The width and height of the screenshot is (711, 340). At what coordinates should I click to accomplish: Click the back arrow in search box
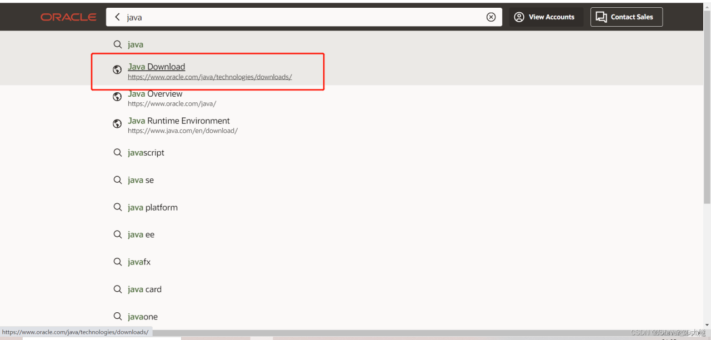point(117,17)
